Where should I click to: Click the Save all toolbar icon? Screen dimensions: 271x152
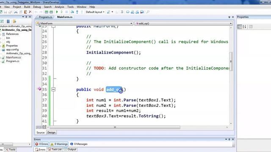click(x=10, y=12)
